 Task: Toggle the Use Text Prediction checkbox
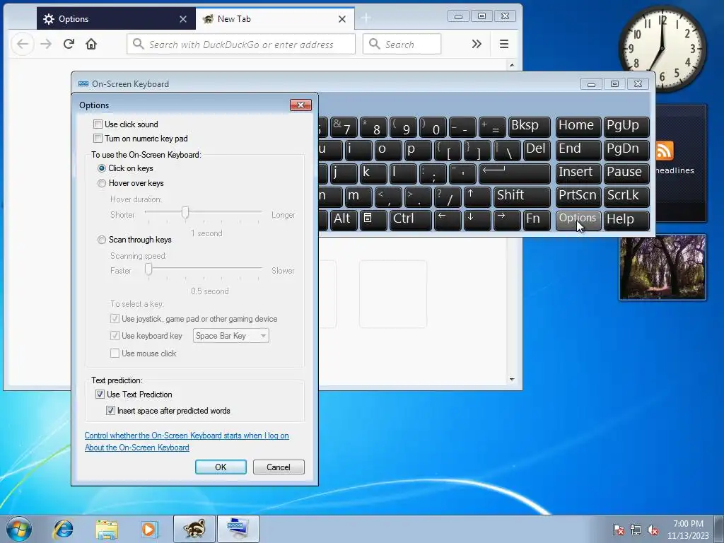[100, 395]
